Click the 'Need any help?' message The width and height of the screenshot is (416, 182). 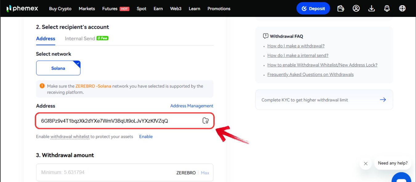coord(393,163)
